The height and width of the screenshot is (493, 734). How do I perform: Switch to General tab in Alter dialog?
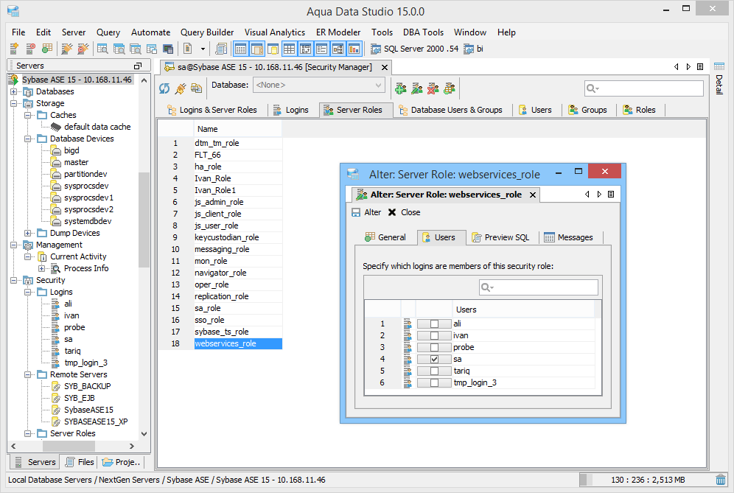click(x=385, y=237)
